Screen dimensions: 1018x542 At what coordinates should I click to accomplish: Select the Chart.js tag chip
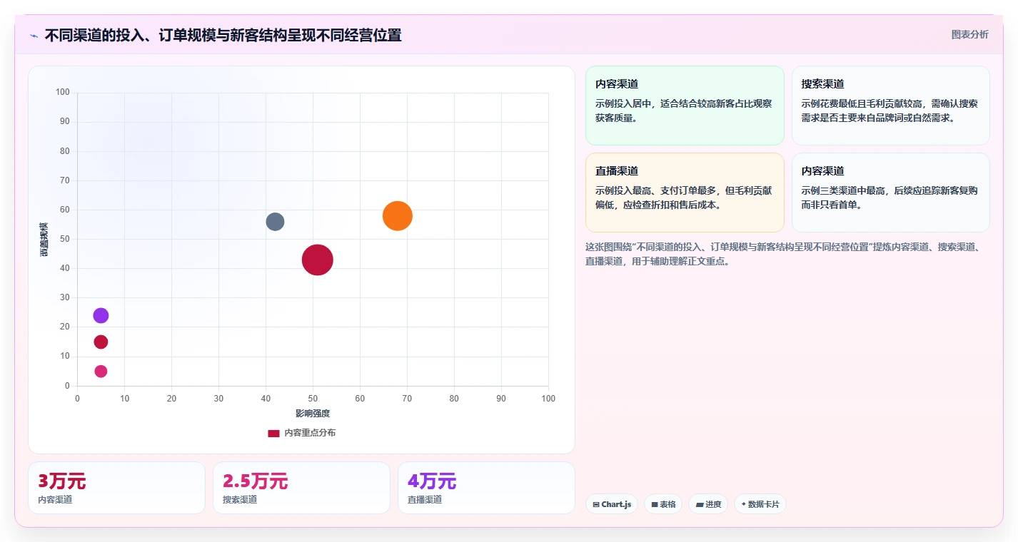pyautogui.click(x=612, y=504)
